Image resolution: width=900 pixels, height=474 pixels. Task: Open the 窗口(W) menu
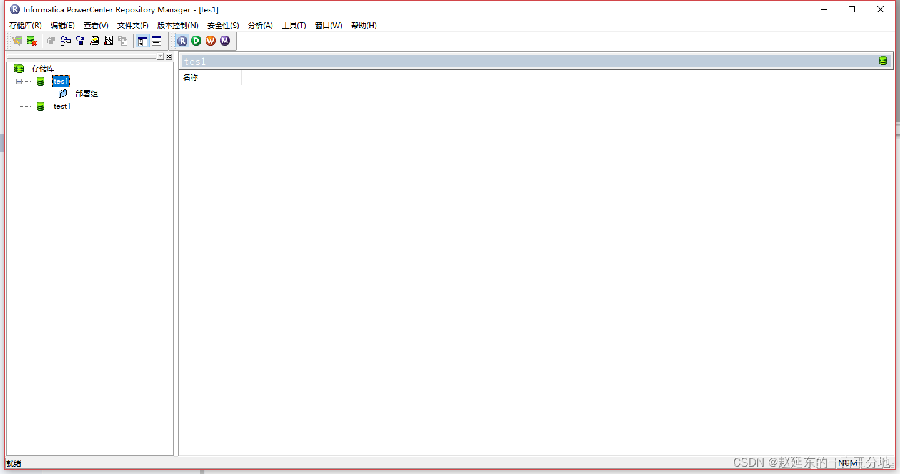point(329,26)
